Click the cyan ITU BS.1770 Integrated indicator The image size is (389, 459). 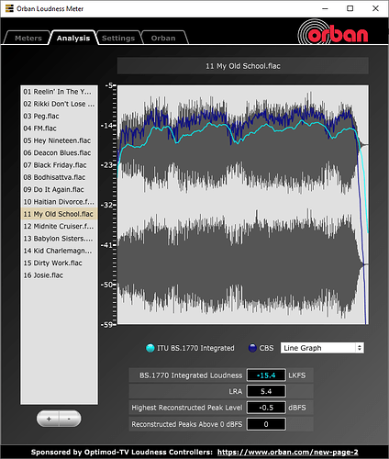(150, 348)
